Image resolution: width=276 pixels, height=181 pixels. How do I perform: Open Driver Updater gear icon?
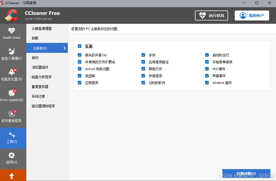12,92
